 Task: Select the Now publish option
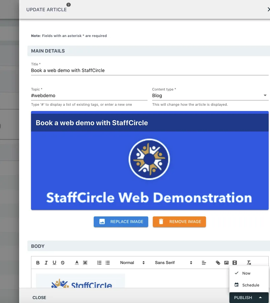(x=249, y=273)
